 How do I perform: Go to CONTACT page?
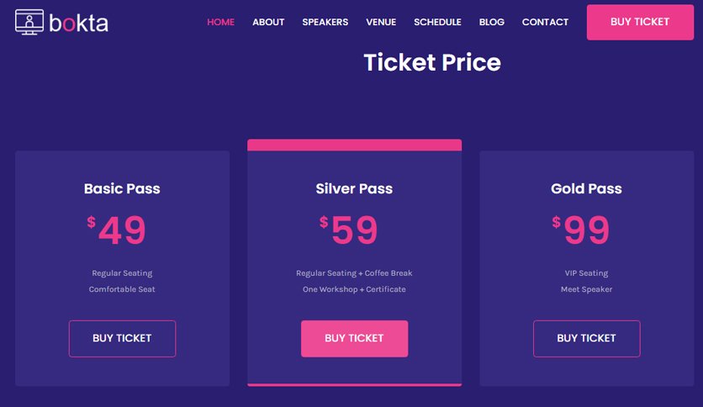point(545,22)
